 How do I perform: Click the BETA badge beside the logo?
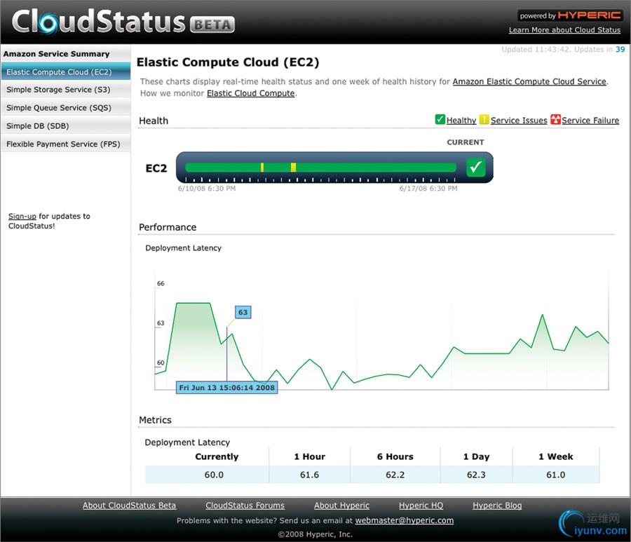point(212,25)
